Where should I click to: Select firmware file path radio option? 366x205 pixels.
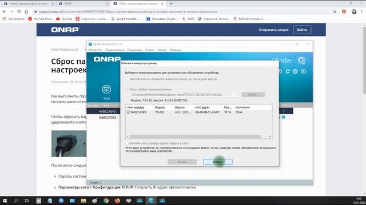point(128,89)
